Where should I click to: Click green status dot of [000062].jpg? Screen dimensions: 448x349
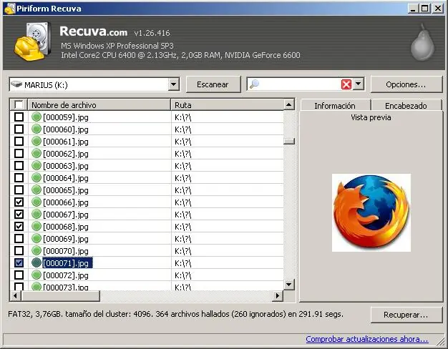point(36,153)
